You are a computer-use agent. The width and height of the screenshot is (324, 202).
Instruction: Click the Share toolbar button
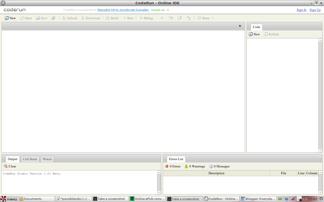[203, 18]
